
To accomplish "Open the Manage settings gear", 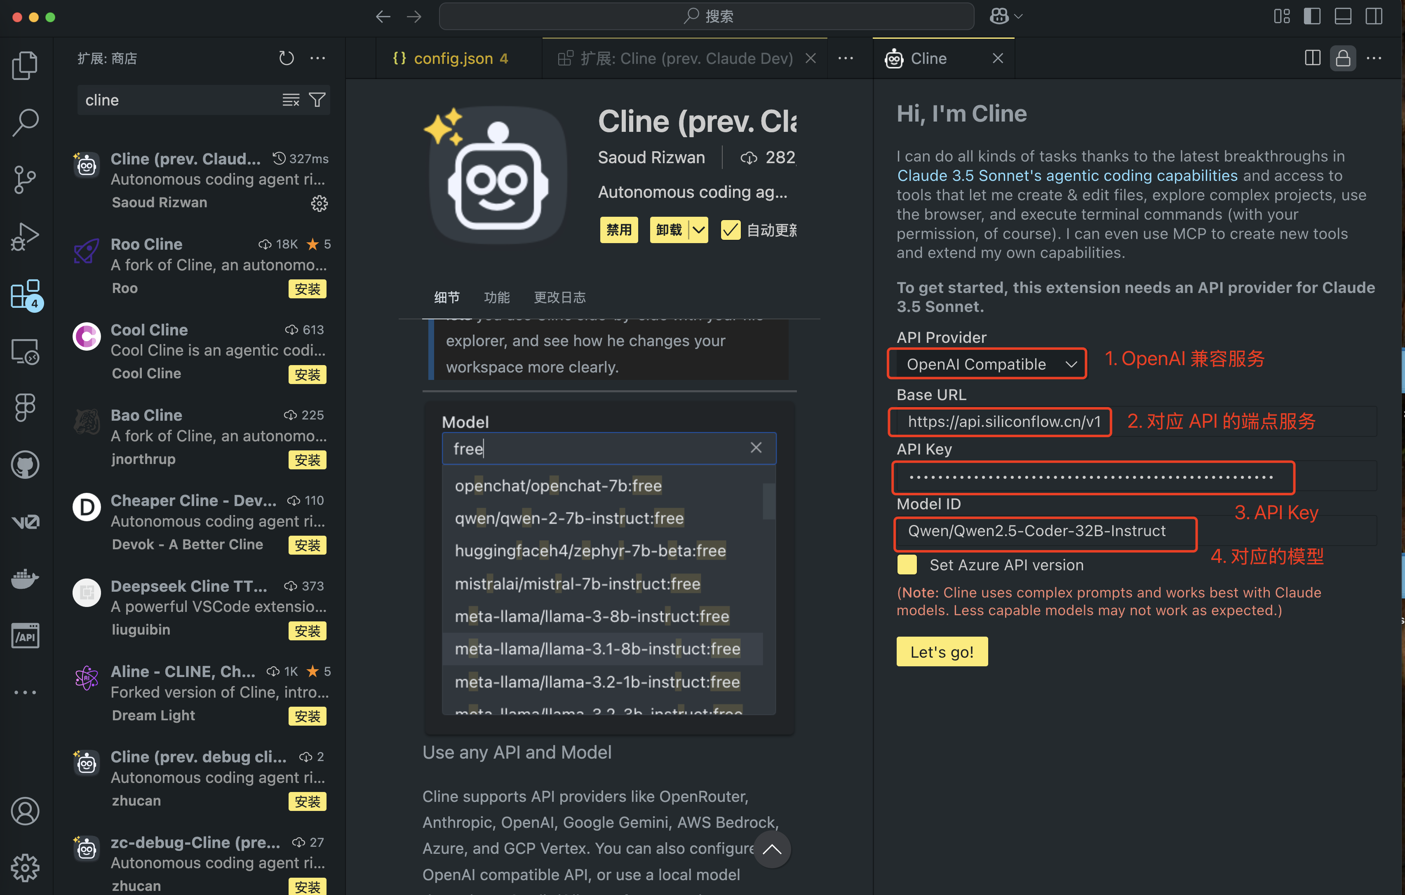I will point(25,868).
